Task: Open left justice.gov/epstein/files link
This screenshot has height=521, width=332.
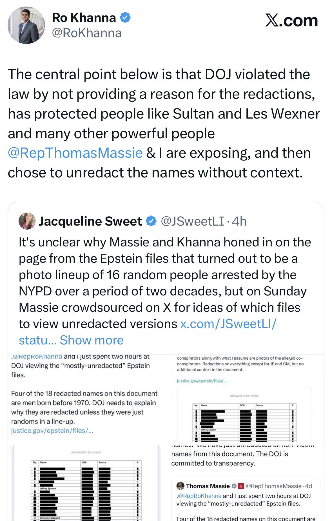Action: (52, 431)
